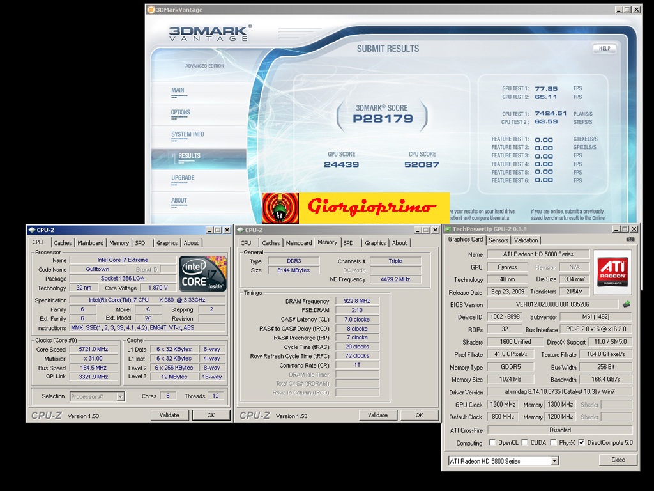This screenshot has width=654, height=491.
Task: Click the GPU field showing 'Cypress'
Action: [x=507, y=267]
